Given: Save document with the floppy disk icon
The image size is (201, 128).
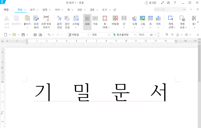Looking at the screenshot, I should click(x=23, y=35).
